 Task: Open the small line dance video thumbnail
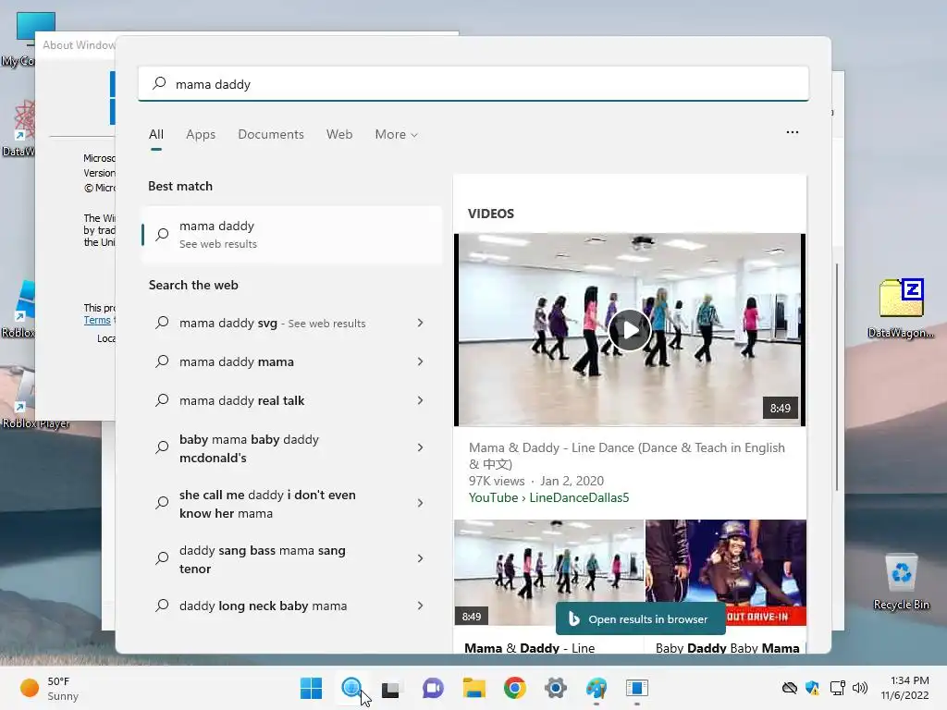[549, 572]
